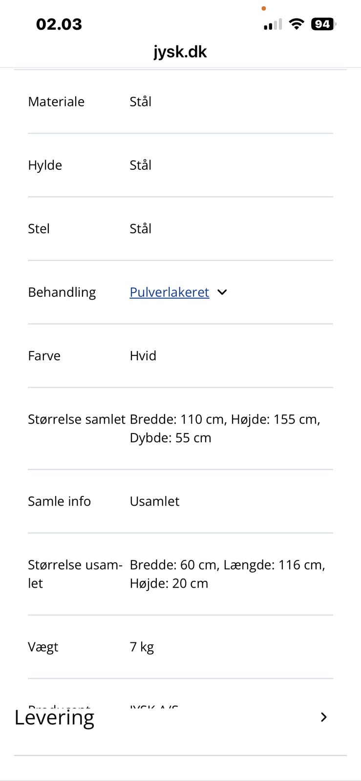Collapse the Behandling dropdown arrow
361x781 pixels.
222,292
